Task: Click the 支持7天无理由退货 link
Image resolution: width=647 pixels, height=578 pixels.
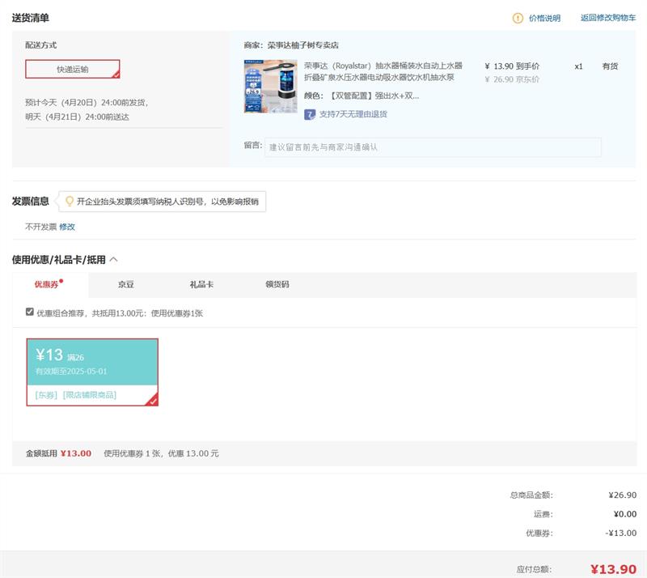Action: pyautogui.click(x=353, y=114)
